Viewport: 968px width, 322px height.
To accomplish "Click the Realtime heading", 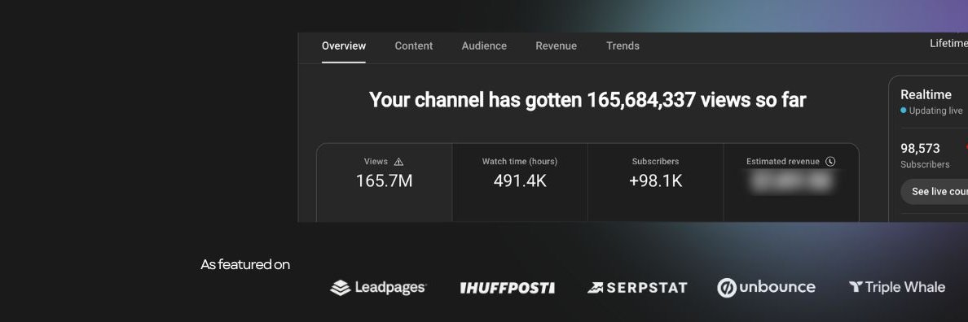I will tap(926, 94).
